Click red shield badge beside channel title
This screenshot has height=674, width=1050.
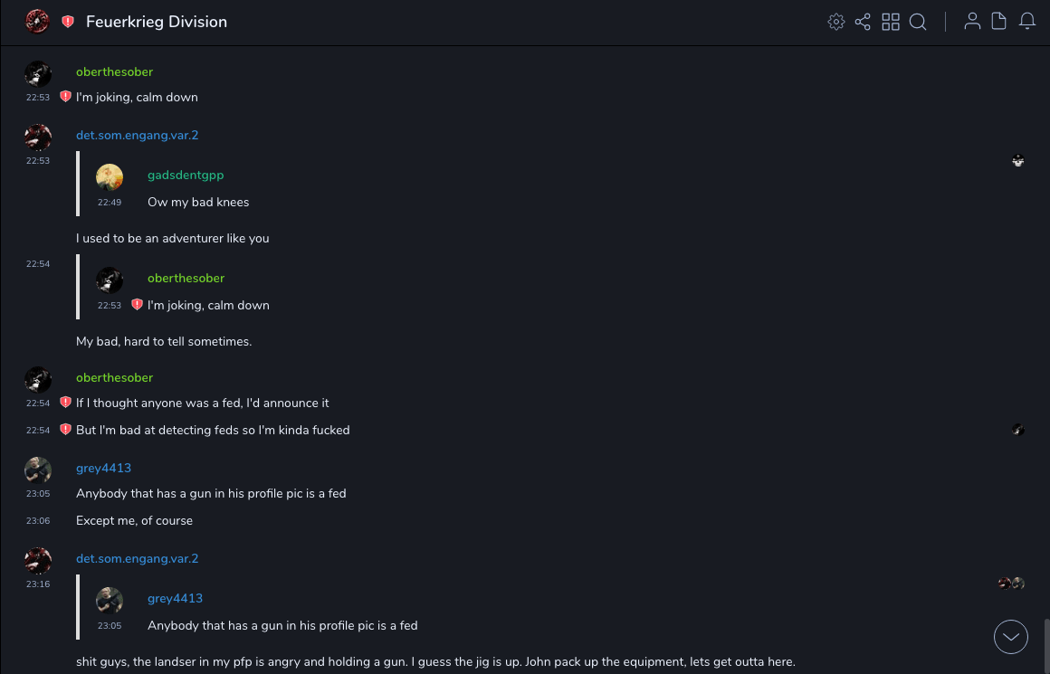coord(68,22)
